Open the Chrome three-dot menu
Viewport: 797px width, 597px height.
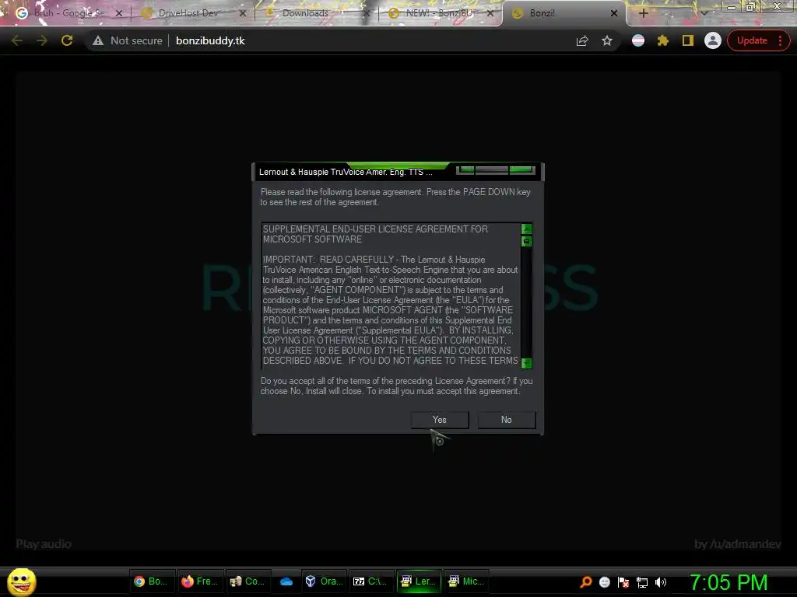tap(780, 40)
